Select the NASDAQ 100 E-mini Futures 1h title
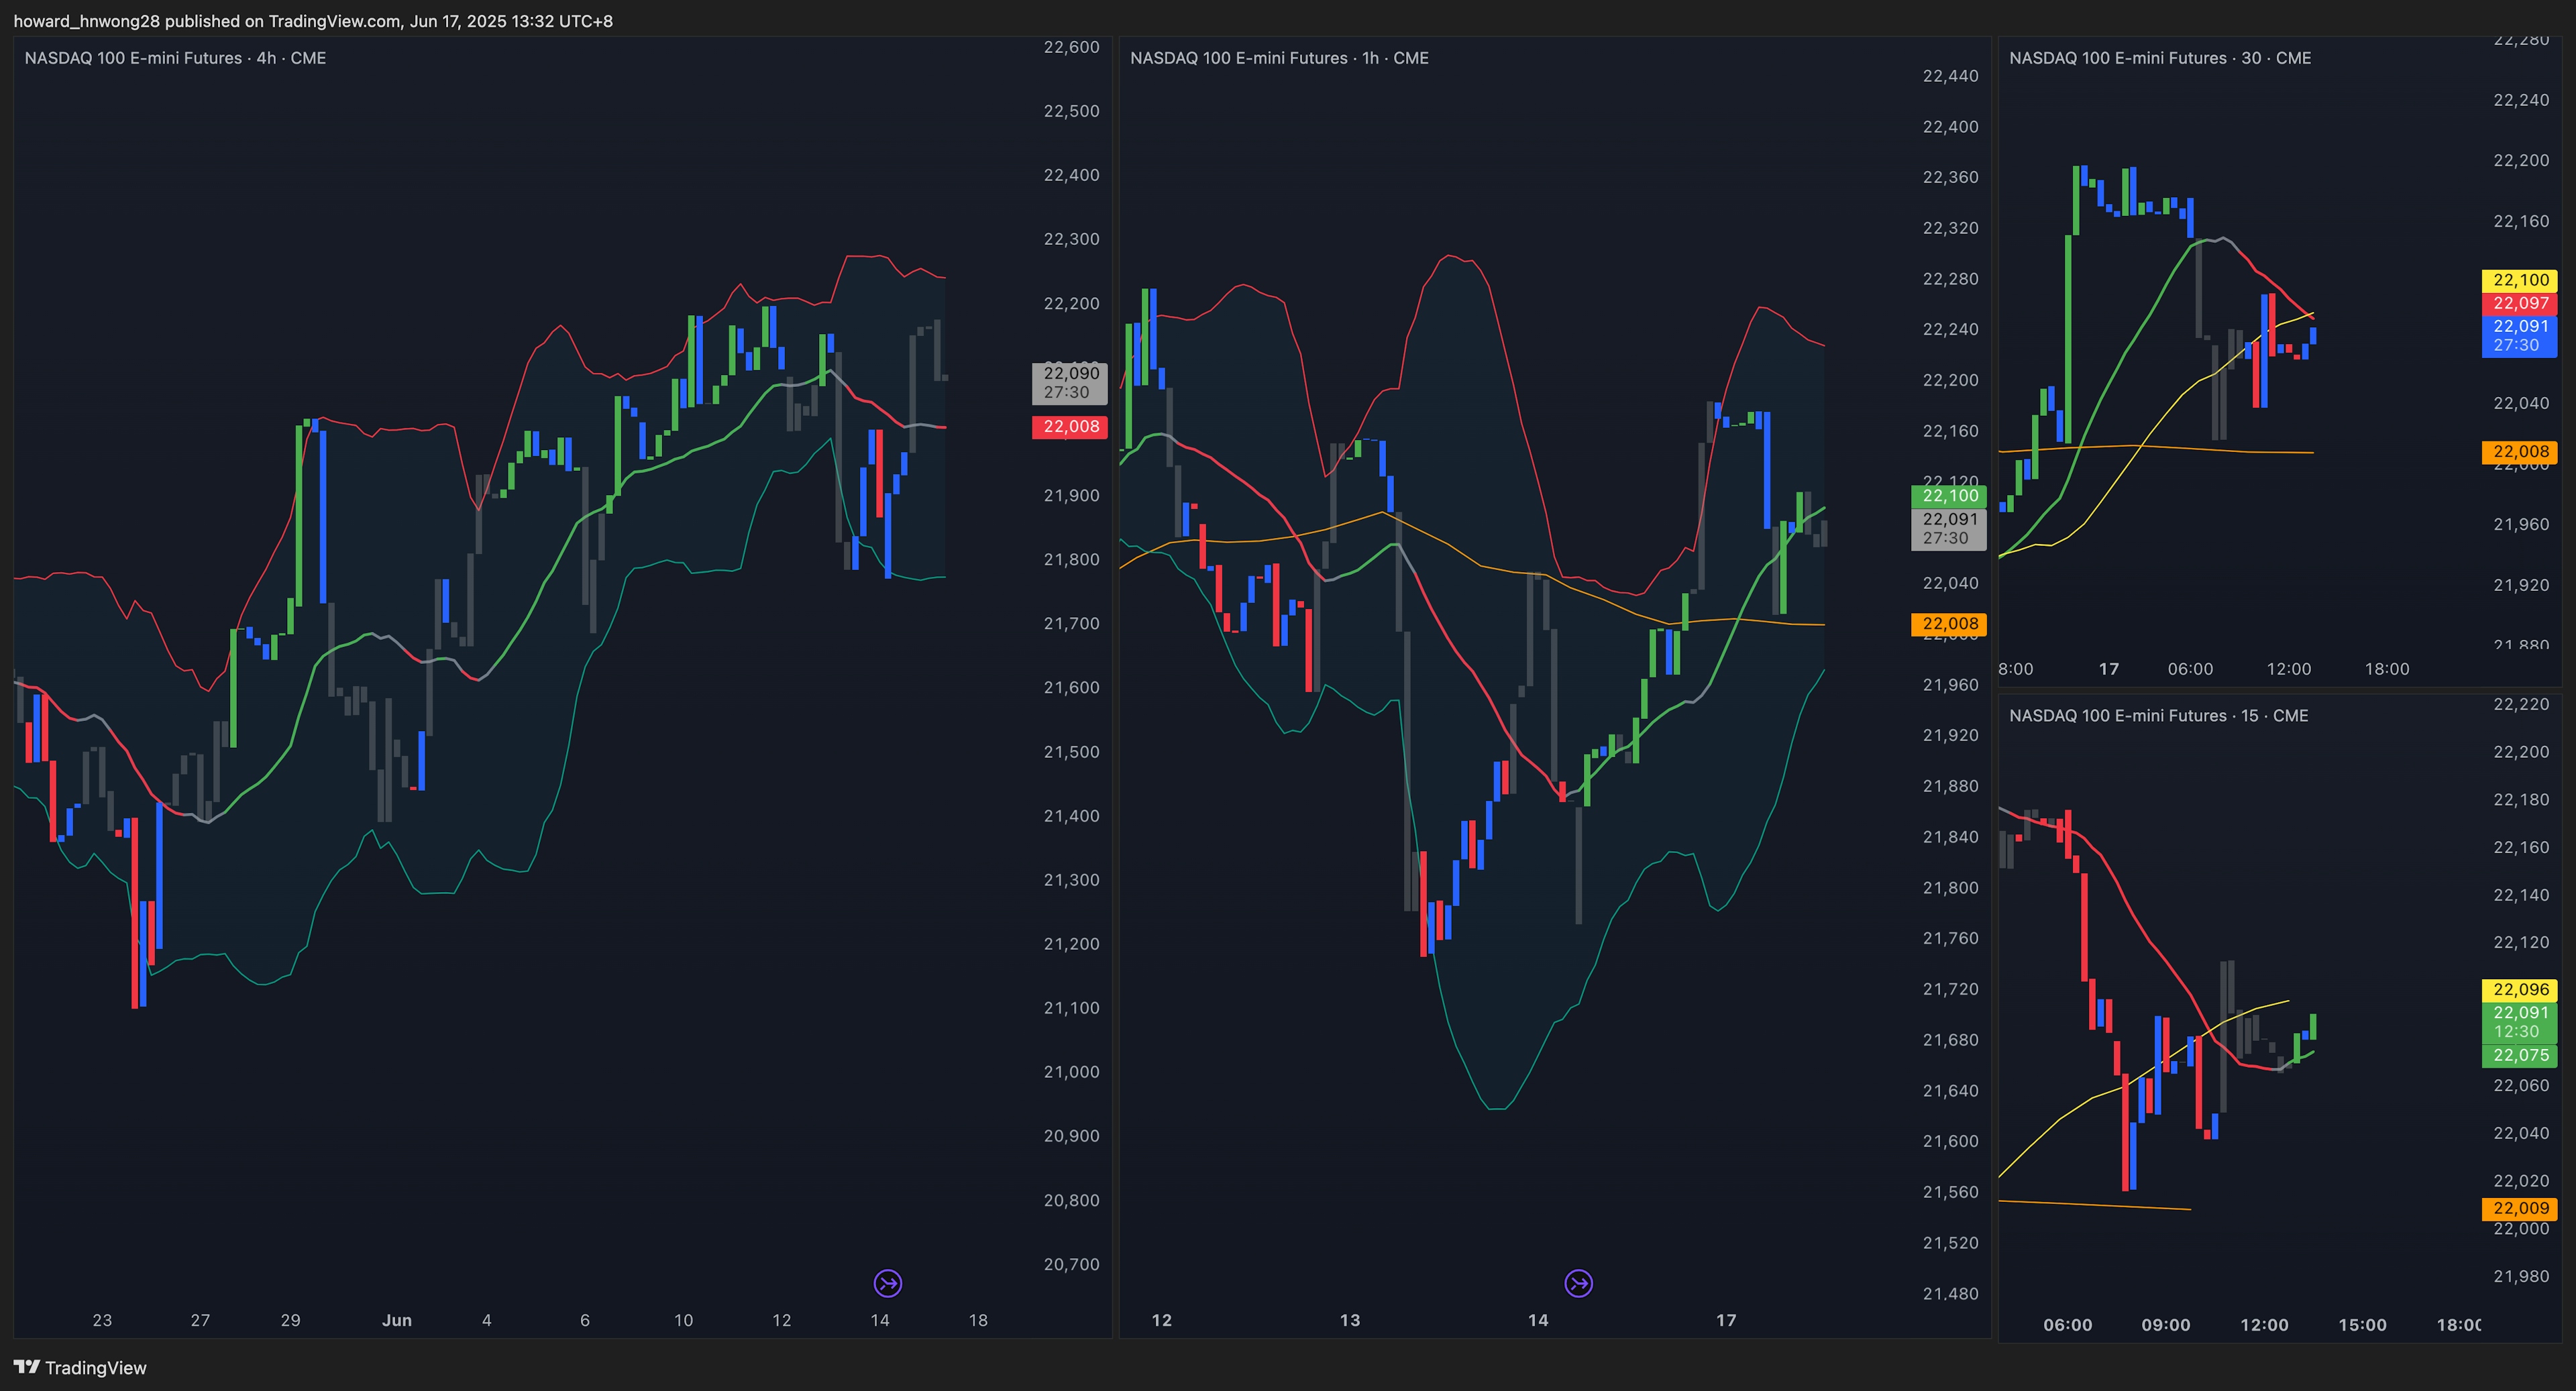Viewport: 2576px width, 1391px height. (x=1279, y=58)
